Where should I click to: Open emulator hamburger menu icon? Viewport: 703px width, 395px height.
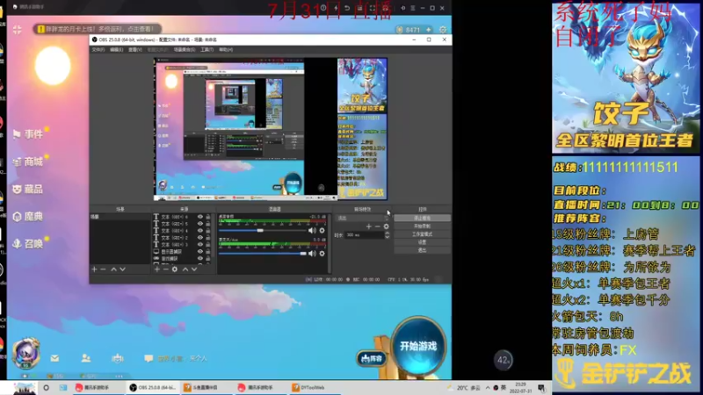coord(413,8)
